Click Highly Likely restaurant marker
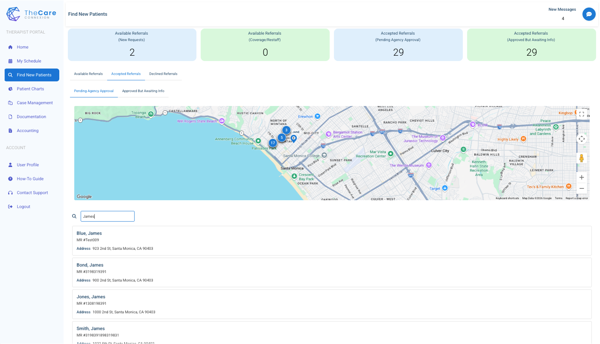 523,139
